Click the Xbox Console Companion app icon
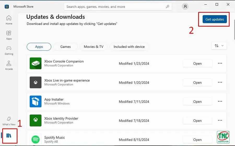 pyautogui.click(x=36, y=63)
